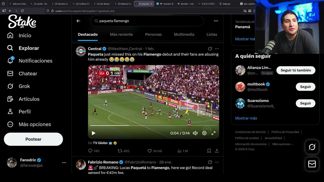
Task: View post analytics icon showing 1 M
Action: click(179, 151)
